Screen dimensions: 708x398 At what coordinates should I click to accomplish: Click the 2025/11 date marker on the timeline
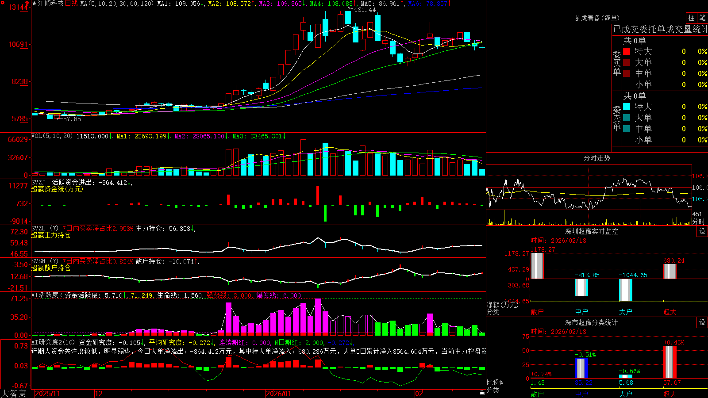click(47, 394)
